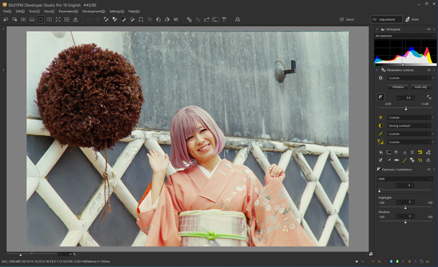Open white balance Custom dropdown next to sun
The image size is (438, 267).
click(409, 118)
